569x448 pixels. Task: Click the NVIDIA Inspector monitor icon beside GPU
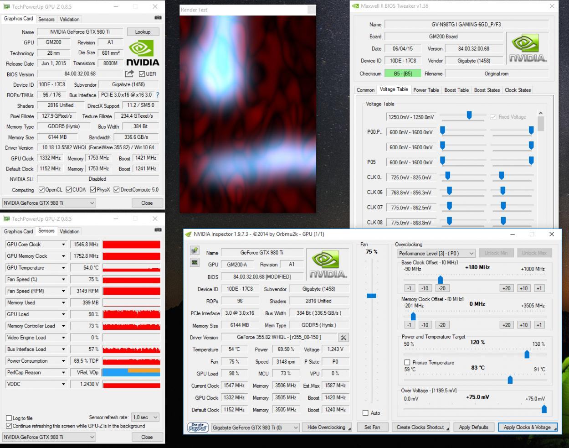click(195, 262)
